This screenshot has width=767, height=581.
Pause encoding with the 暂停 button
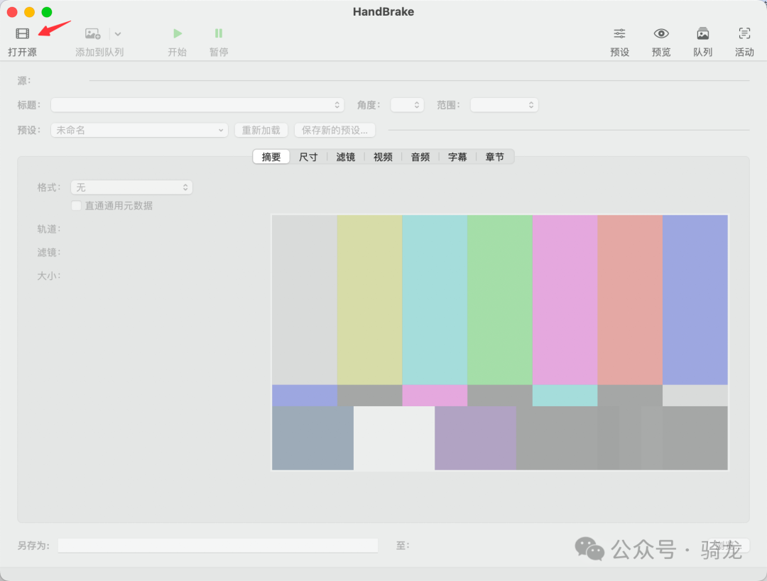(x=219, y=33)
